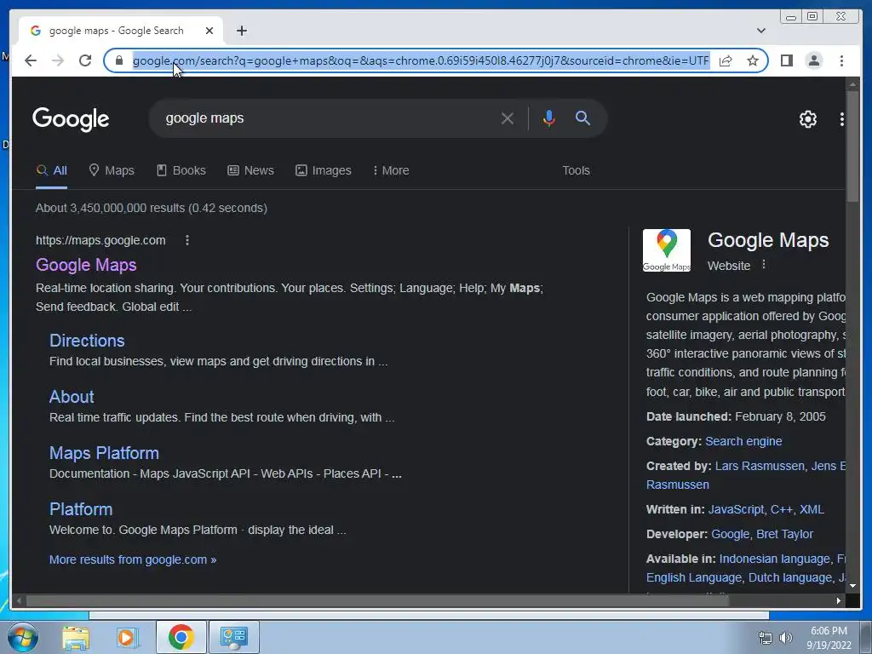The height and width of the screenshot is (654, 872).
Task: Open options dots beside Website label
Action: (764, 265)
